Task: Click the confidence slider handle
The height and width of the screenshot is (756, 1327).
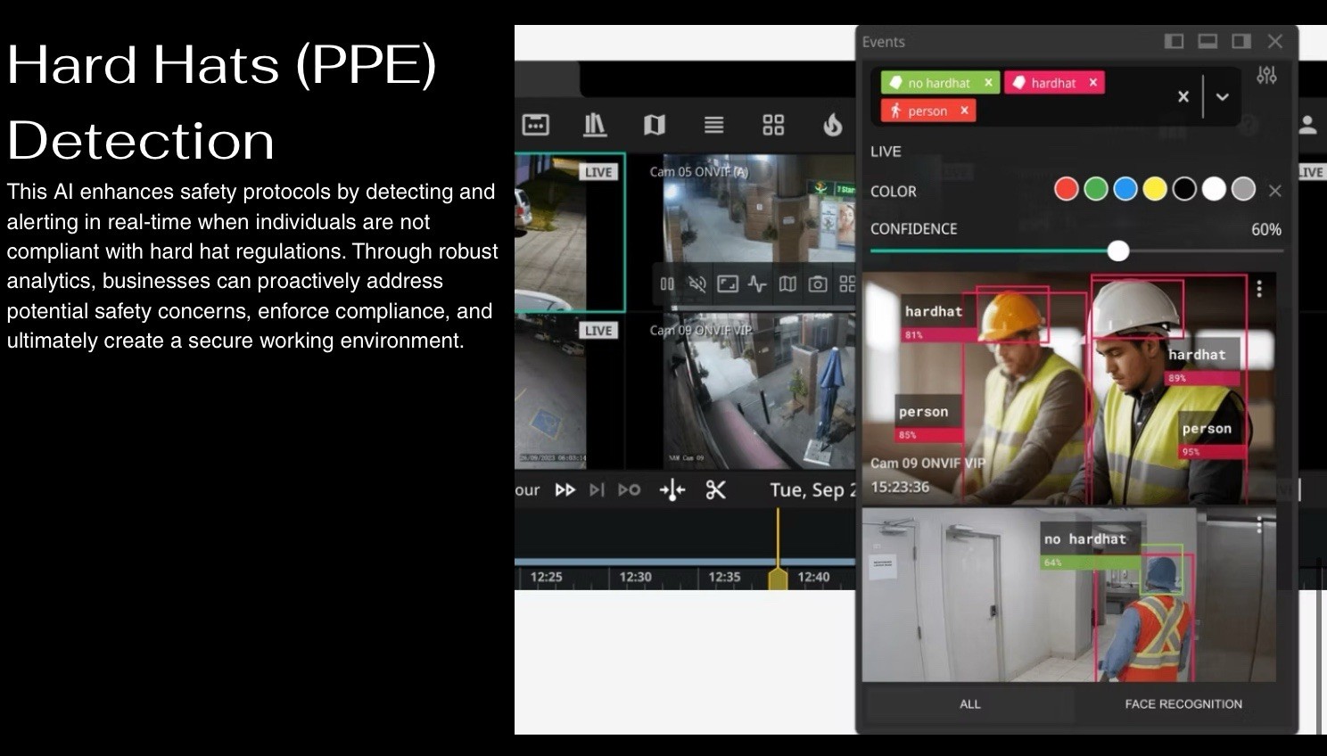Action: coord(1118,251)
